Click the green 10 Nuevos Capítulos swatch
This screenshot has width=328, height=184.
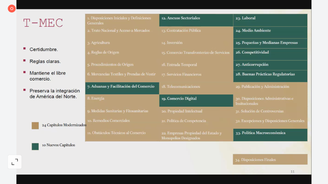tap(35, 146)
